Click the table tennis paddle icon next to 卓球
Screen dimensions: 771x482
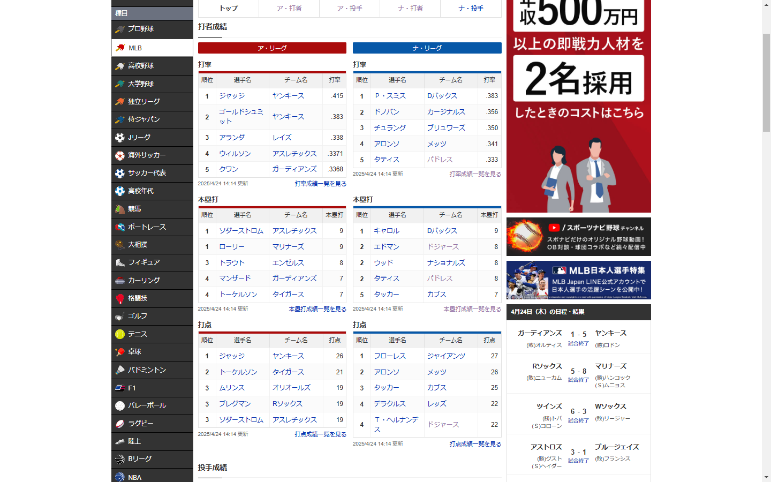[x=120, y=352]
